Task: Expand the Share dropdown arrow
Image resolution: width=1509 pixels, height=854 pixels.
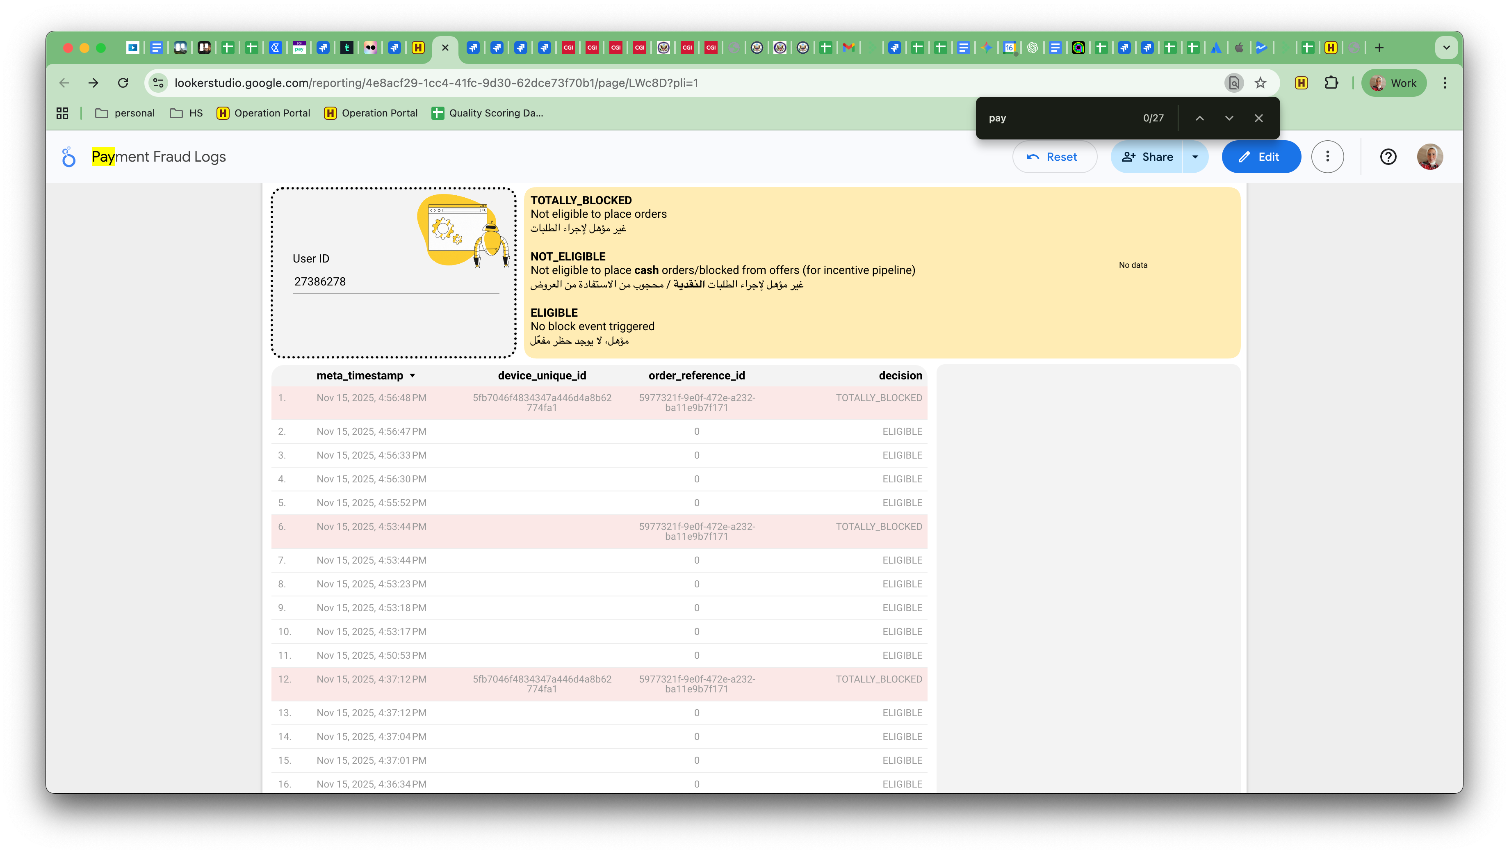Action: pyautogui.click(x=1195, y=157)
